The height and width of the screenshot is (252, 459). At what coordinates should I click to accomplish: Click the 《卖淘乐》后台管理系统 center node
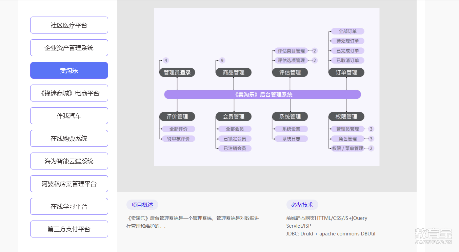[x=263, y=95]
